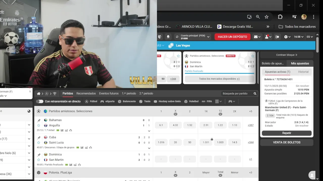Viewport: 323px width, 181px height.
Task: Expand the Cuba vs Saint Lucia row
Action: 149,148
